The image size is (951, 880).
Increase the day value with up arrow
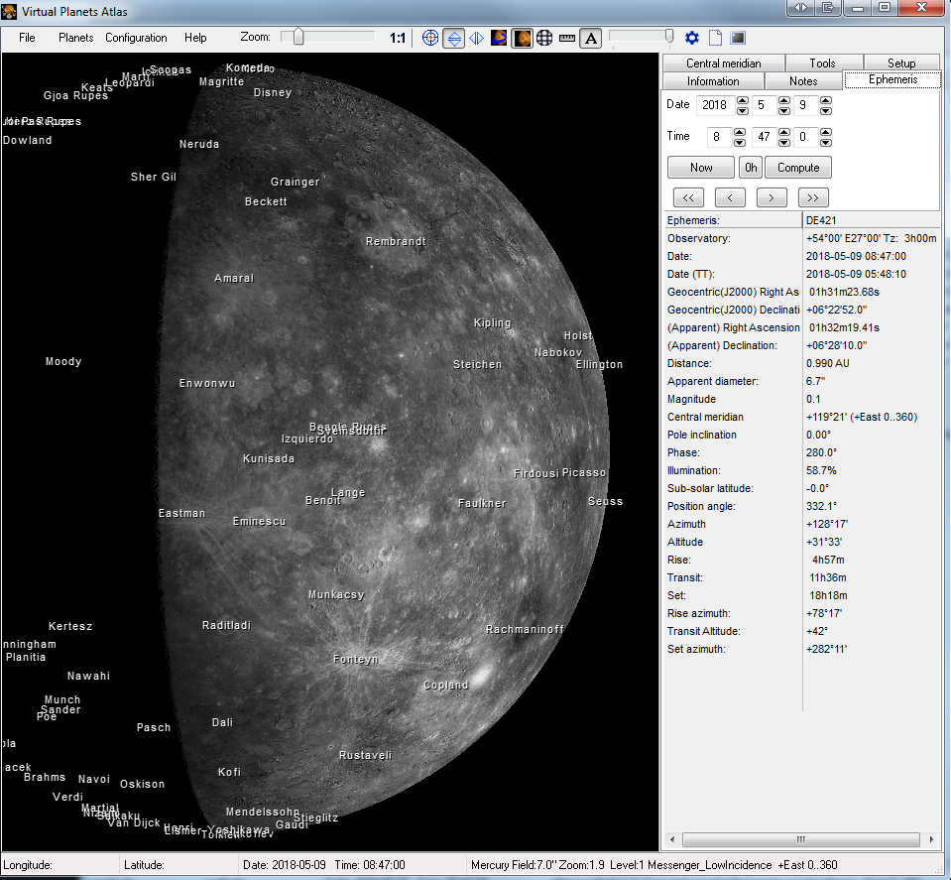pyautogui.click(x=825, y=100)
